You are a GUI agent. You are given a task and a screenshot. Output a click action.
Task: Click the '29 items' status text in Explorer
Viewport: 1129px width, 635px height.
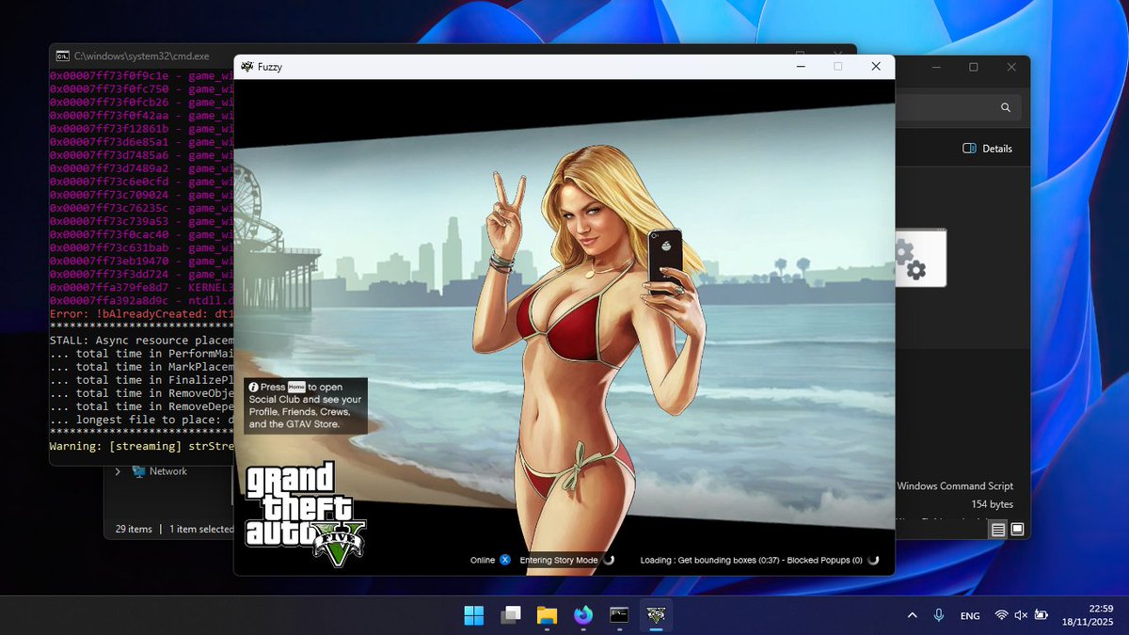pos(134,529)
